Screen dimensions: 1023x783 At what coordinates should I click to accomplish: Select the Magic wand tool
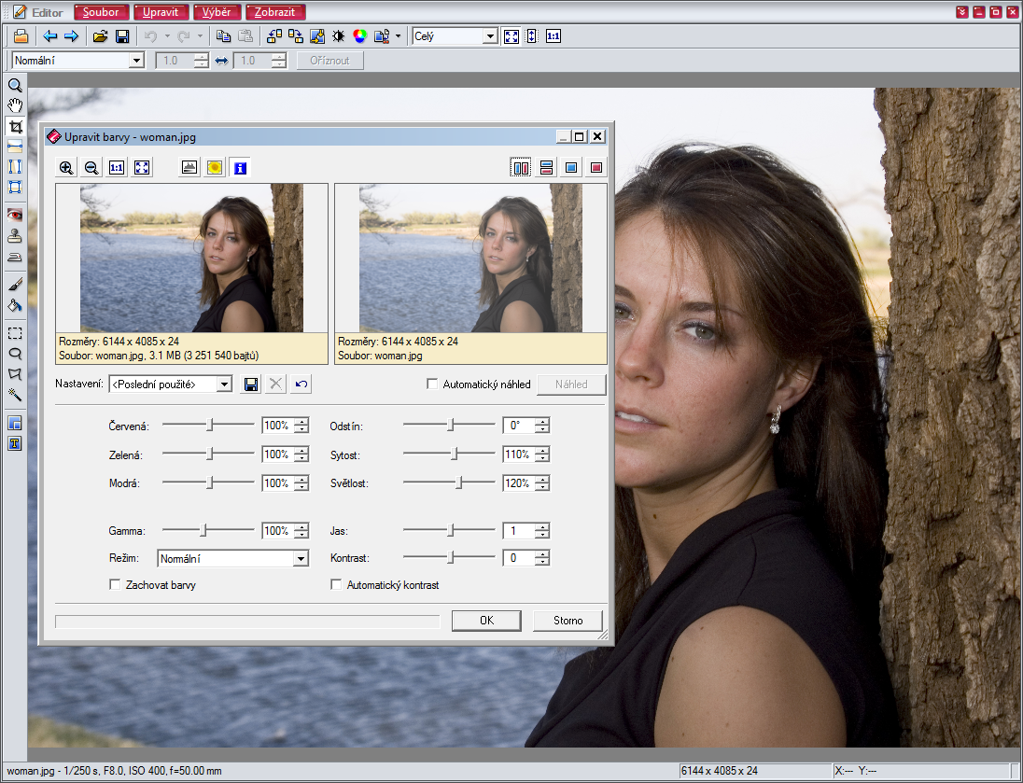pos(14,395)
